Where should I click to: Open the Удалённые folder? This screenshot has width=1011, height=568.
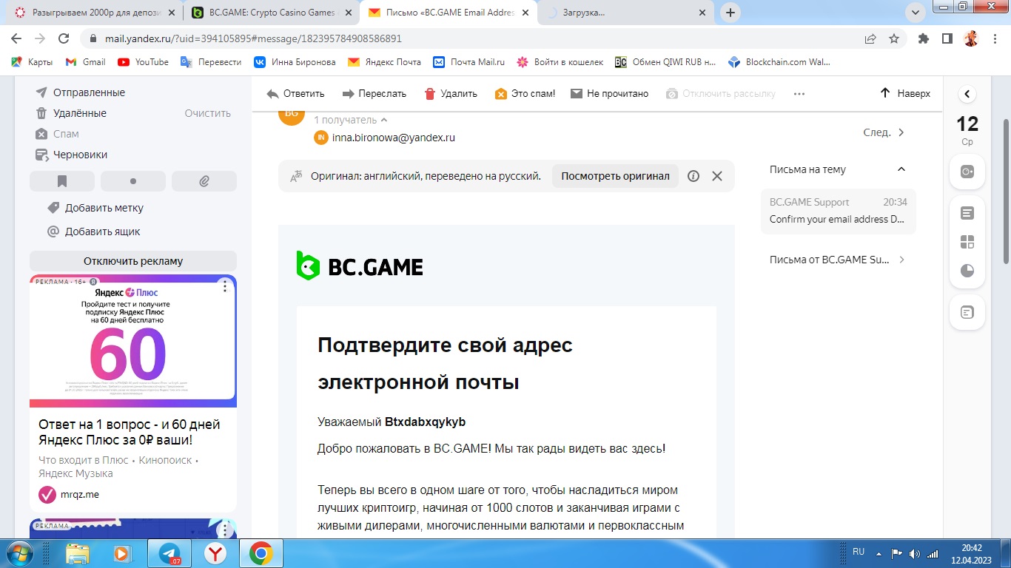80,113
